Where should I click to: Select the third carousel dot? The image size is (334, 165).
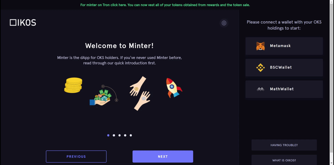pos(119,135)
